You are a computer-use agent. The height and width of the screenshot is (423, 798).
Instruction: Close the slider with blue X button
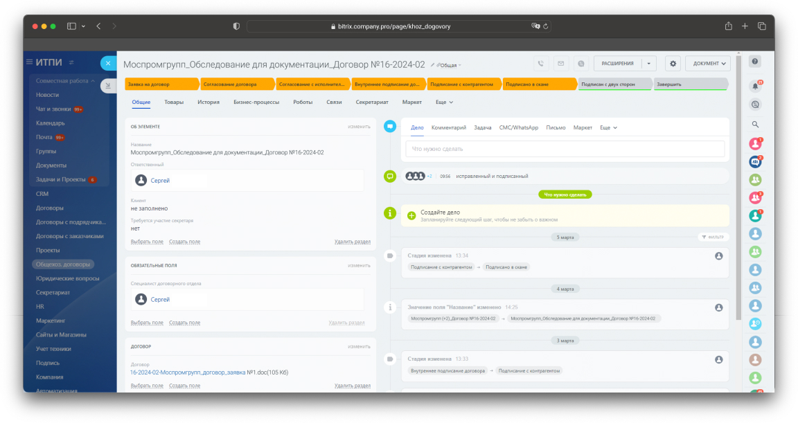[108, 63]
